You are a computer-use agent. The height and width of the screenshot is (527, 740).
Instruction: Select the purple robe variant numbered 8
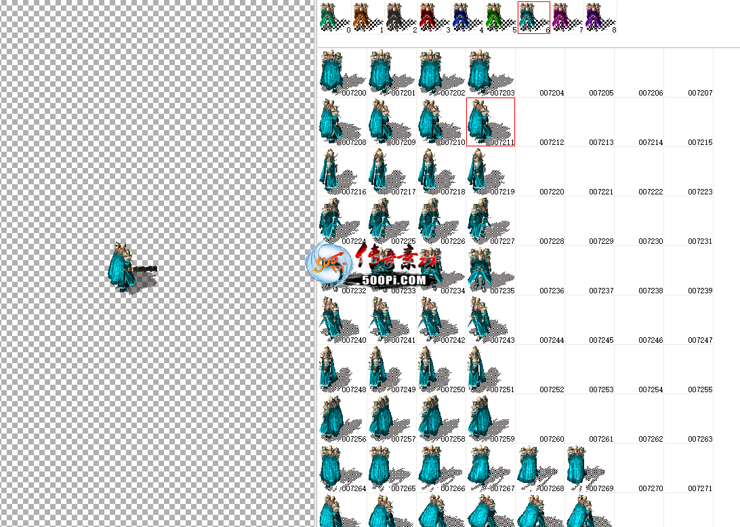point(601,18)
